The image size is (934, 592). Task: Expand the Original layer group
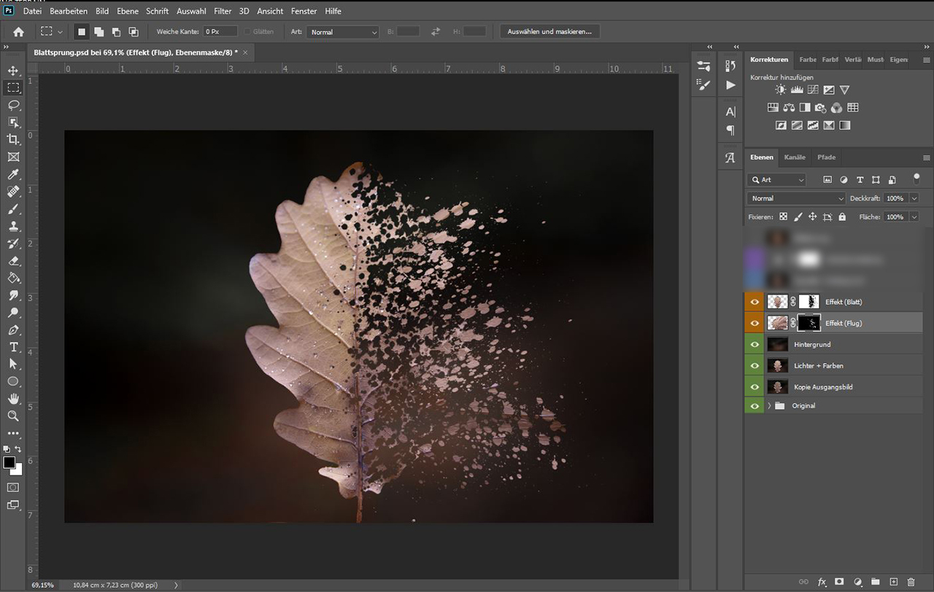[x=768, y=405]
